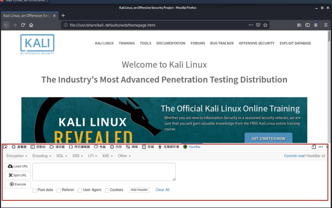The image size is (332, 208).
Task: Open a new tab with the plus icon
Action: pyautogui.click(x=63, y=16)
